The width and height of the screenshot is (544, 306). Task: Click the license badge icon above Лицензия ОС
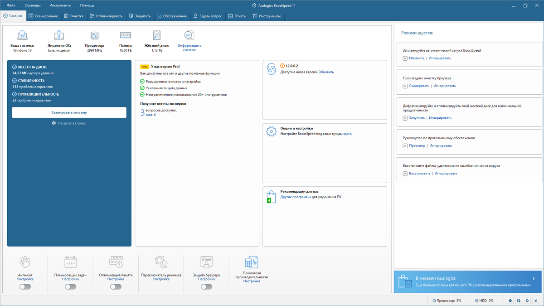point(59,35)
